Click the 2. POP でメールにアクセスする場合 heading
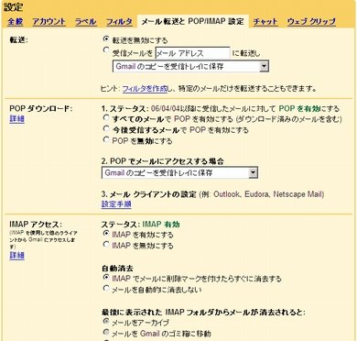Screen dimensions: 357x341 pos(163,161)
